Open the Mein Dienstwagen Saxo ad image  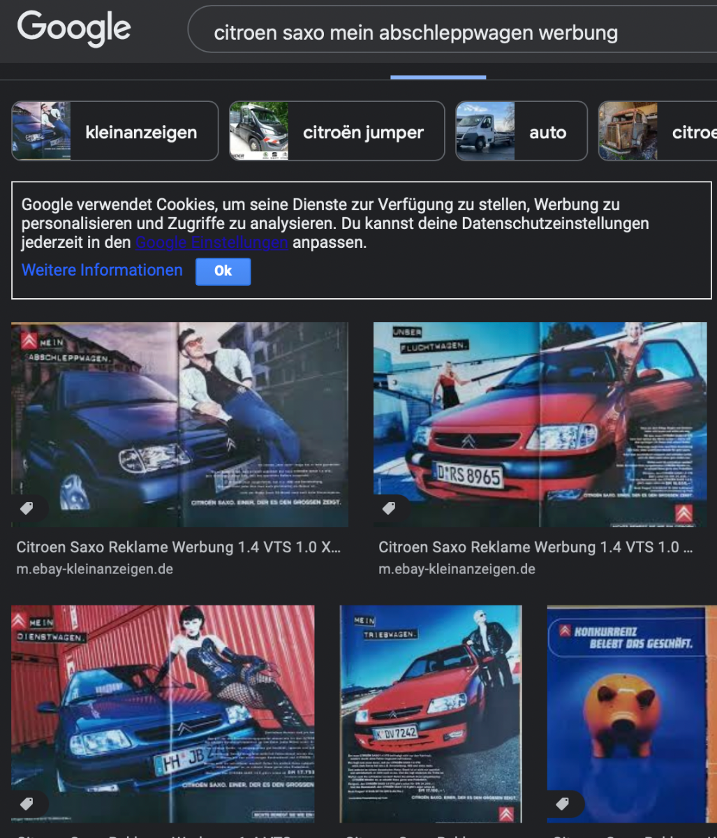point(163,714)
